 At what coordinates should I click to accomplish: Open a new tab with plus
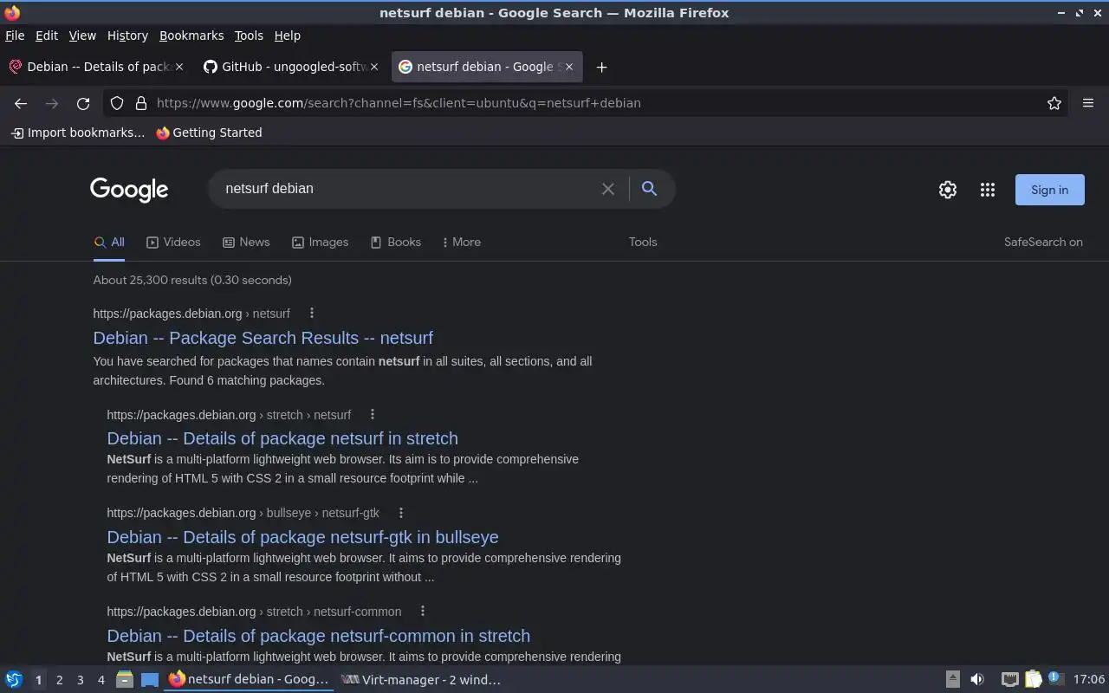tap(601, 67)
